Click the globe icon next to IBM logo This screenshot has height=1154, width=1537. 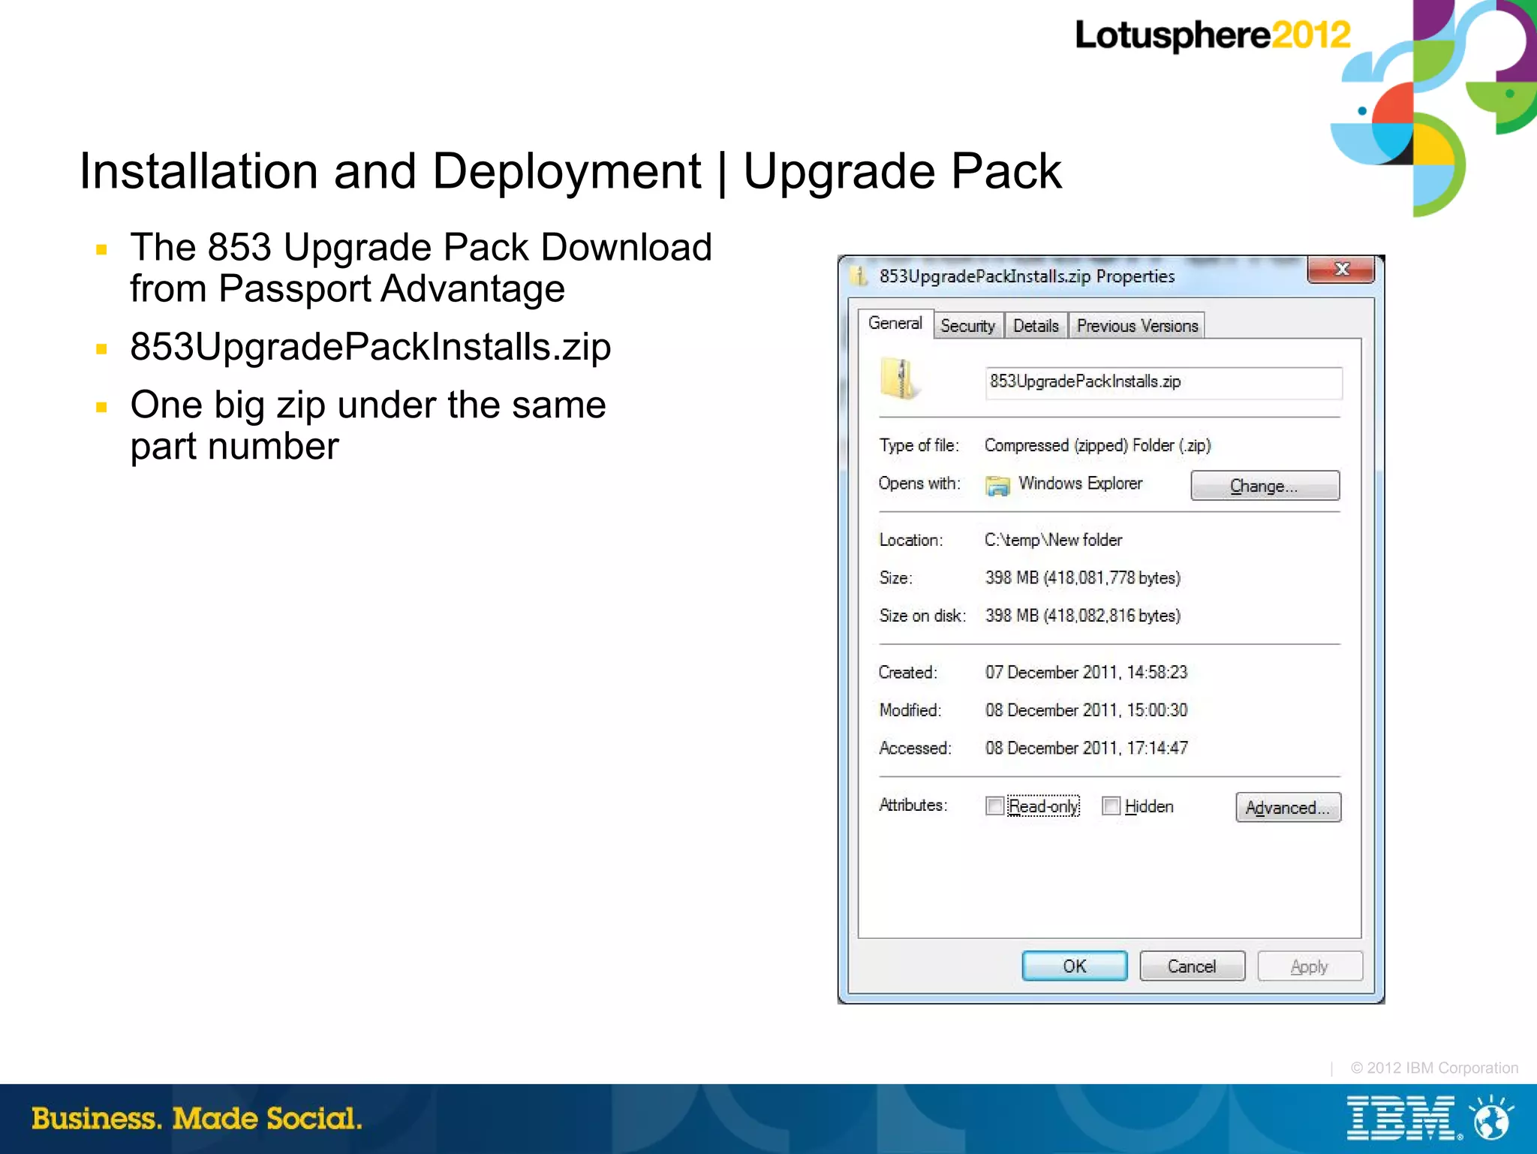point(1491,1118)
